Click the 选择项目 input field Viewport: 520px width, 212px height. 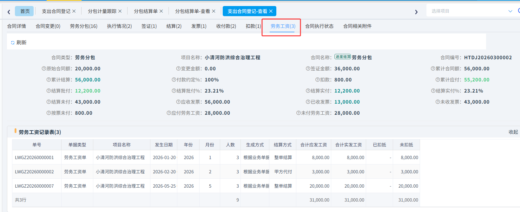click(468, 11)
